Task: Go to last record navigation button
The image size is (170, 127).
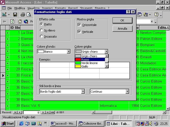Action: point(48,112)
